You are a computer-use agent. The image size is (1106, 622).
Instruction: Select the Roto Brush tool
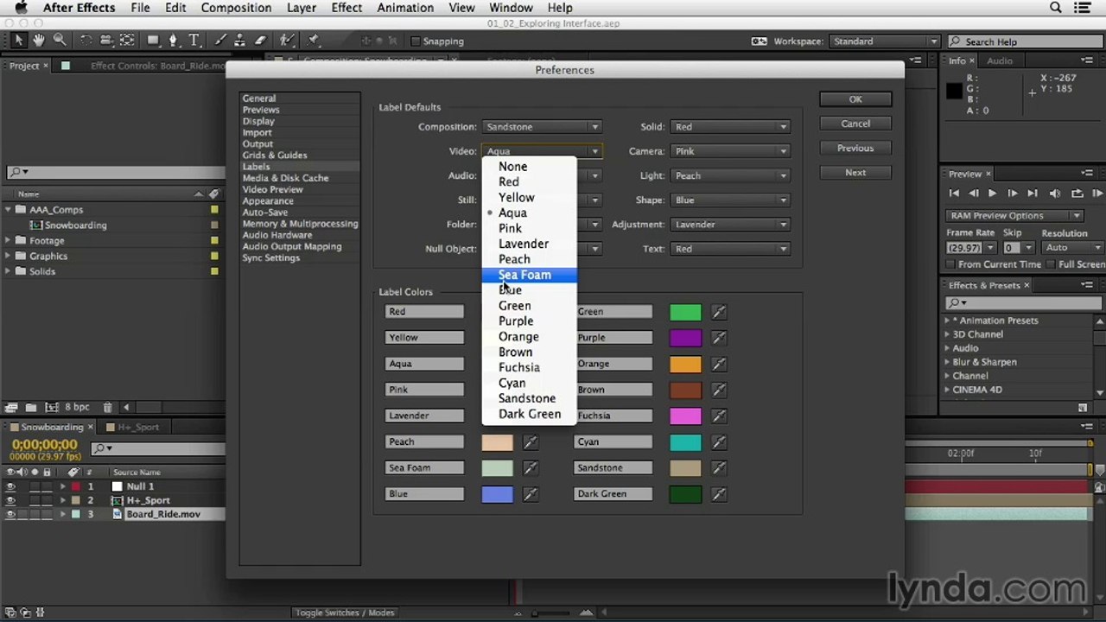tap(288, 41)
